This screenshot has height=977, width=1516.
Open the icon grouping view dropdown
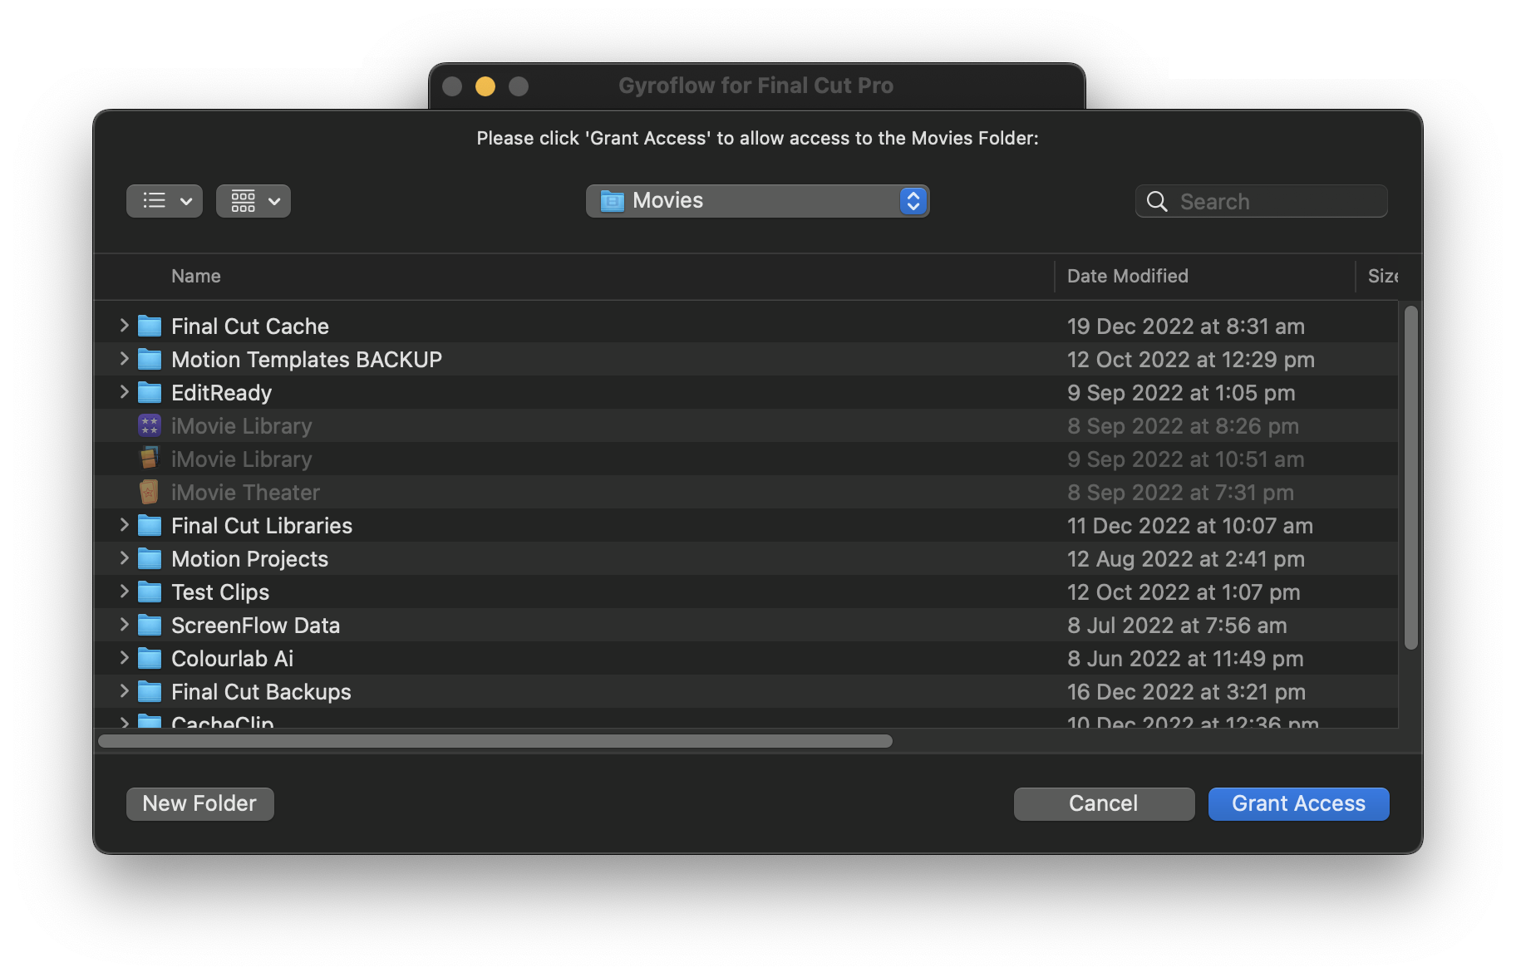(x=253, y=201)
